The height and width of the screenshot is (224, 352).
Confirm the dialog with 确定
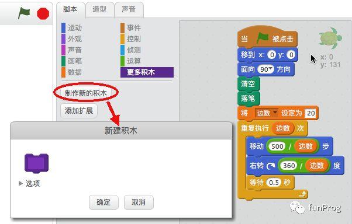[103, 202]
